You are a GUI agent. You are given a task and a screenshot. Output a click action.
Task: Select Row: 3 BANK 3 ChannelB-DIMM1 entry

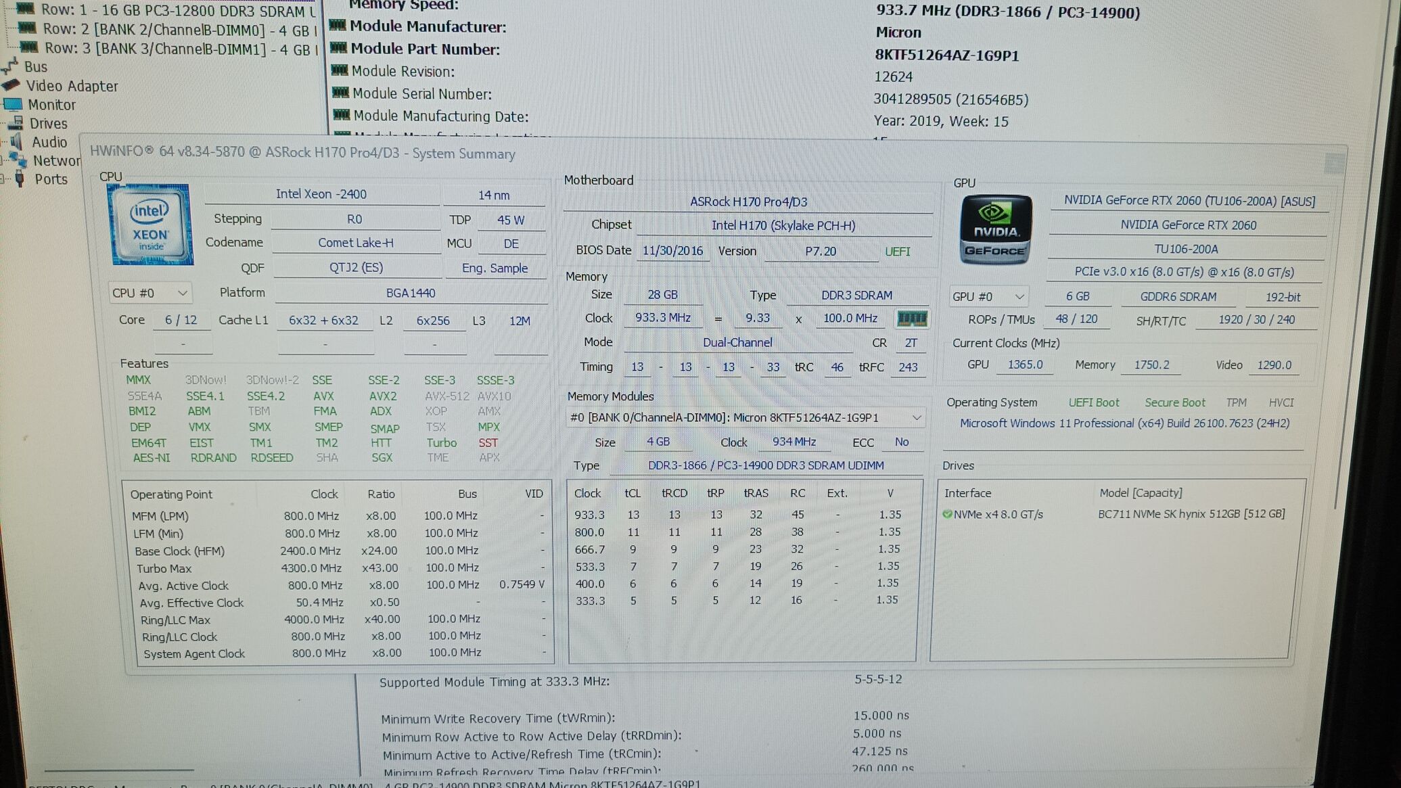(168, 49)
